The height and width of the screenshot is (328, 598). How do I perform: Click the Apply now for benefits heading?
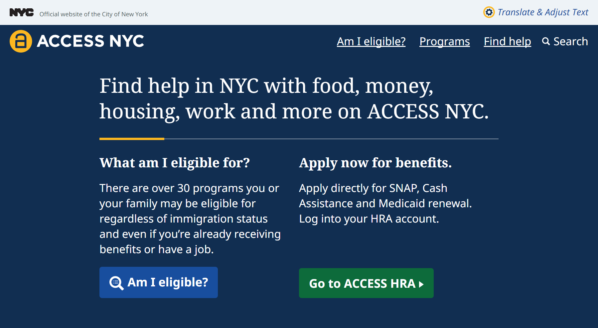375,163
